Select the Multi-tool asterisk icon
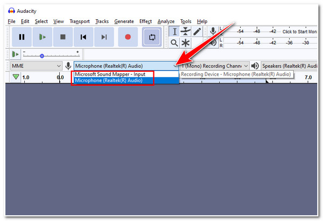Screen dimensions: 323x221 186,43
